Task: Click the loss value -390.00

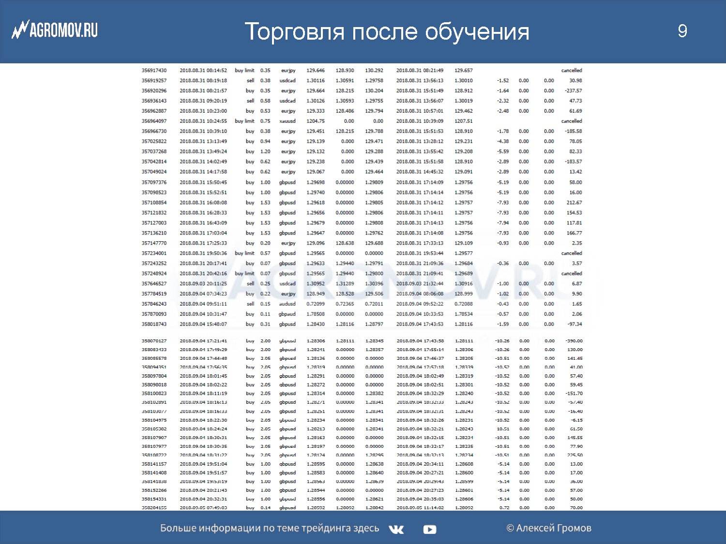Action: point(574,341)
